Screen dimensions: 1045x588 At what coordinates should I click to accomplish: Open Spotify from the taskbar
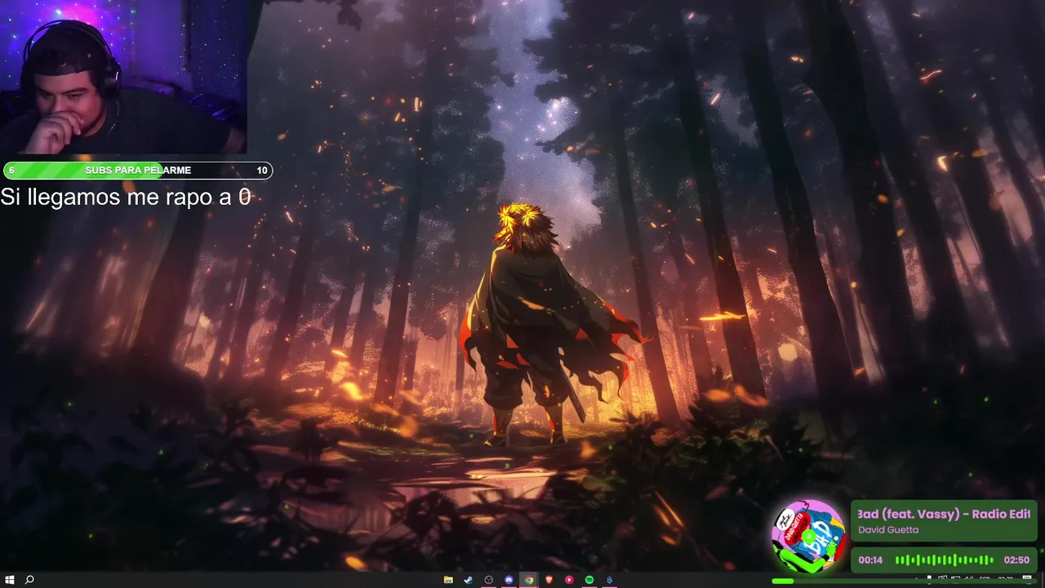click(589, 580)
